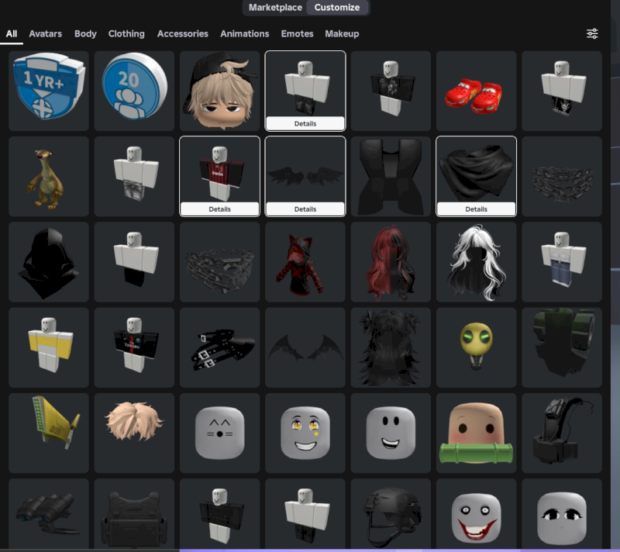Screen dimensions: 620x552
Task: Select the black binoculars accessory
Action: coord(49,514)
